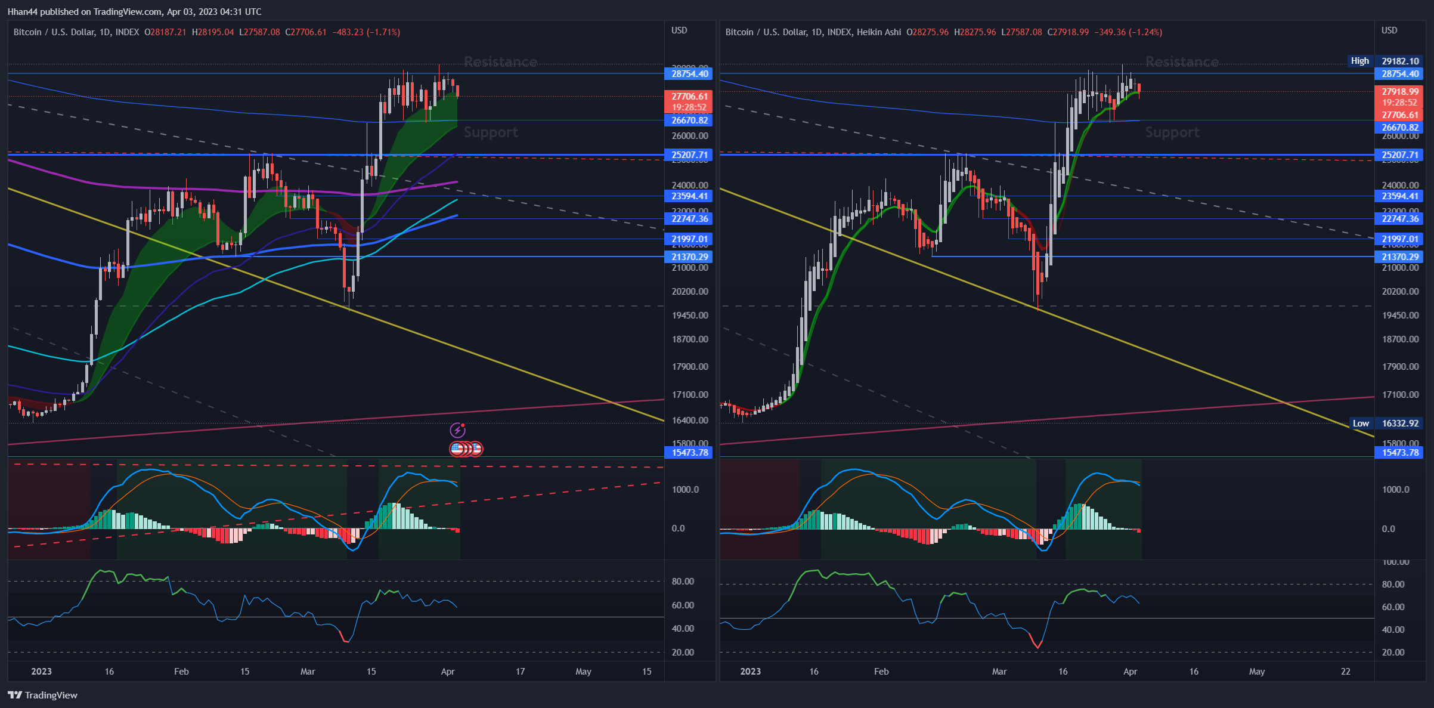The width and height of the screenshot is (1434, 708).
Task: Click 'May' on right chart time axis
Action: (x=1257, y=672)
